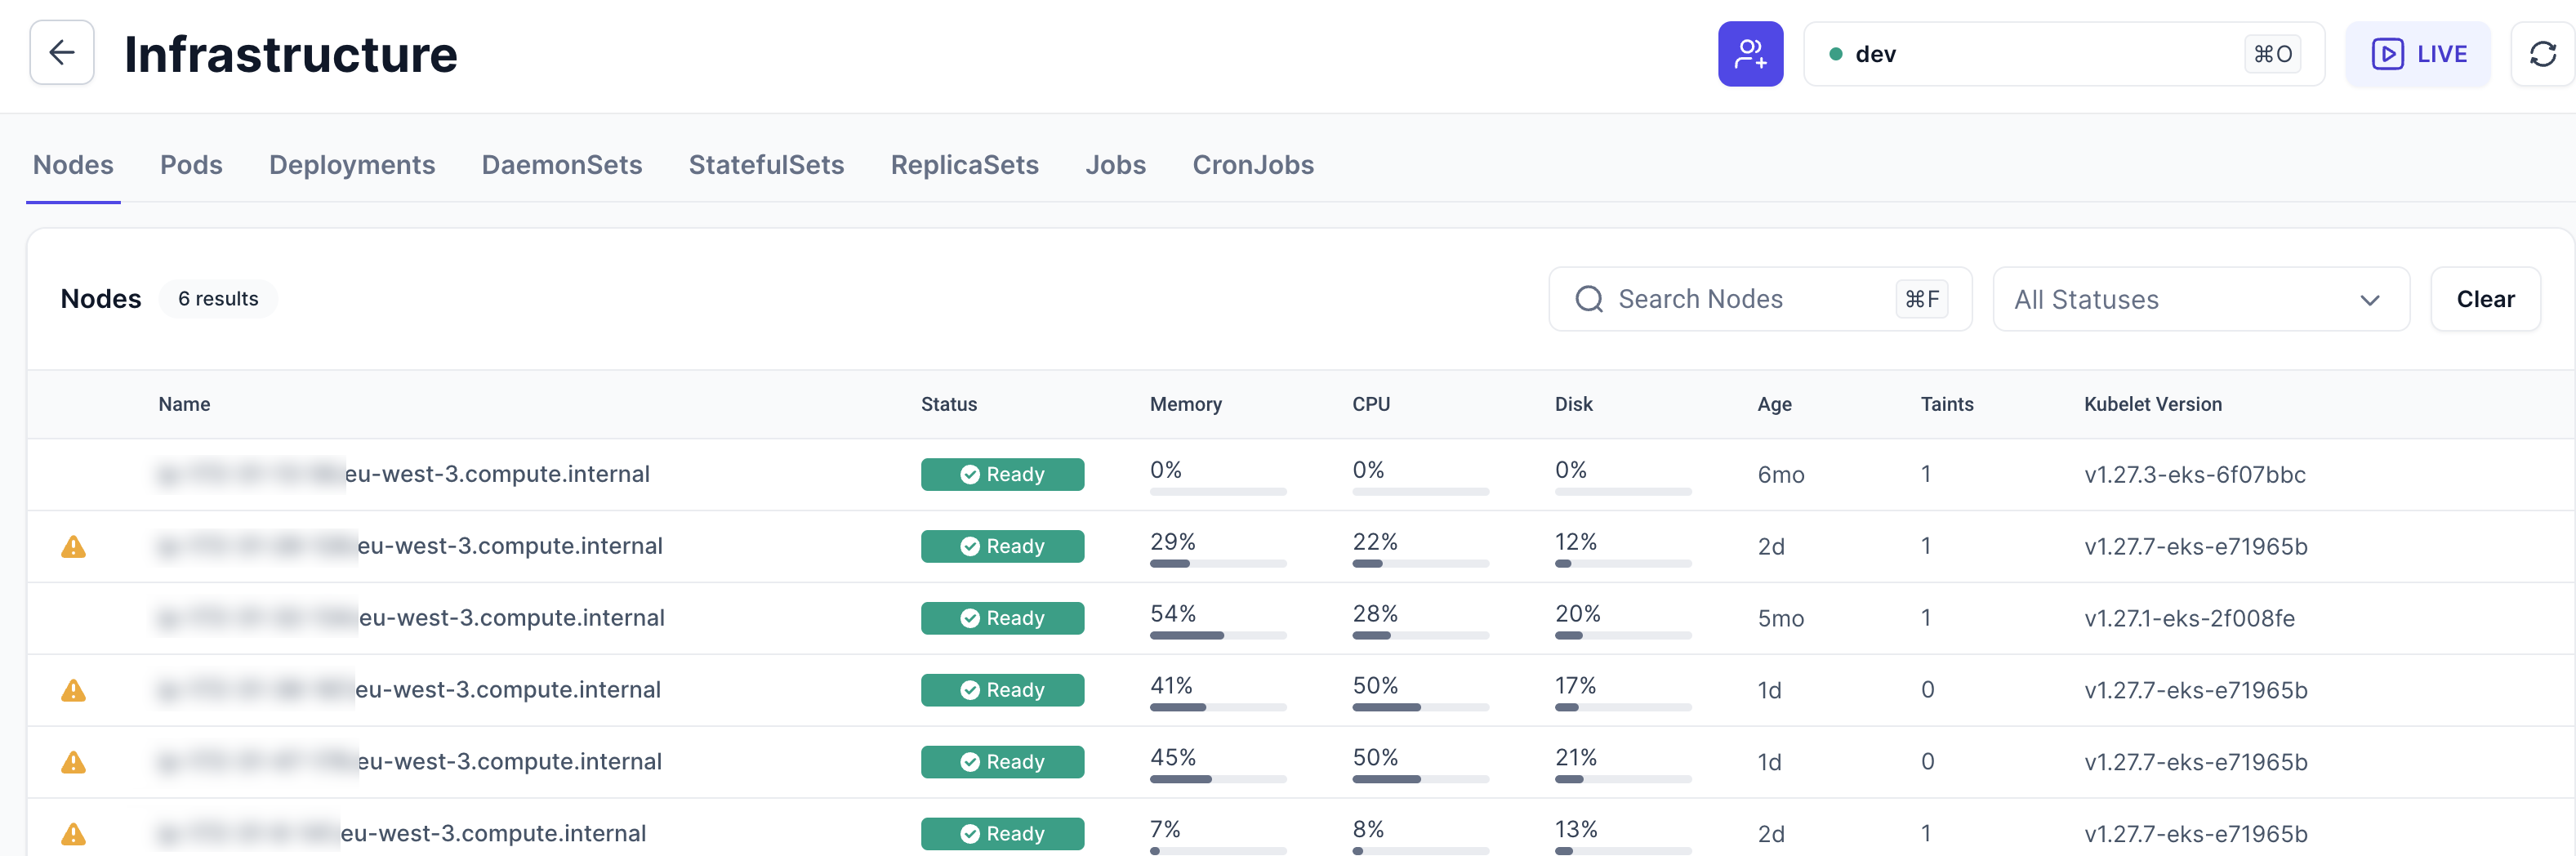Click warning icon on the 45% memory row

73,763
